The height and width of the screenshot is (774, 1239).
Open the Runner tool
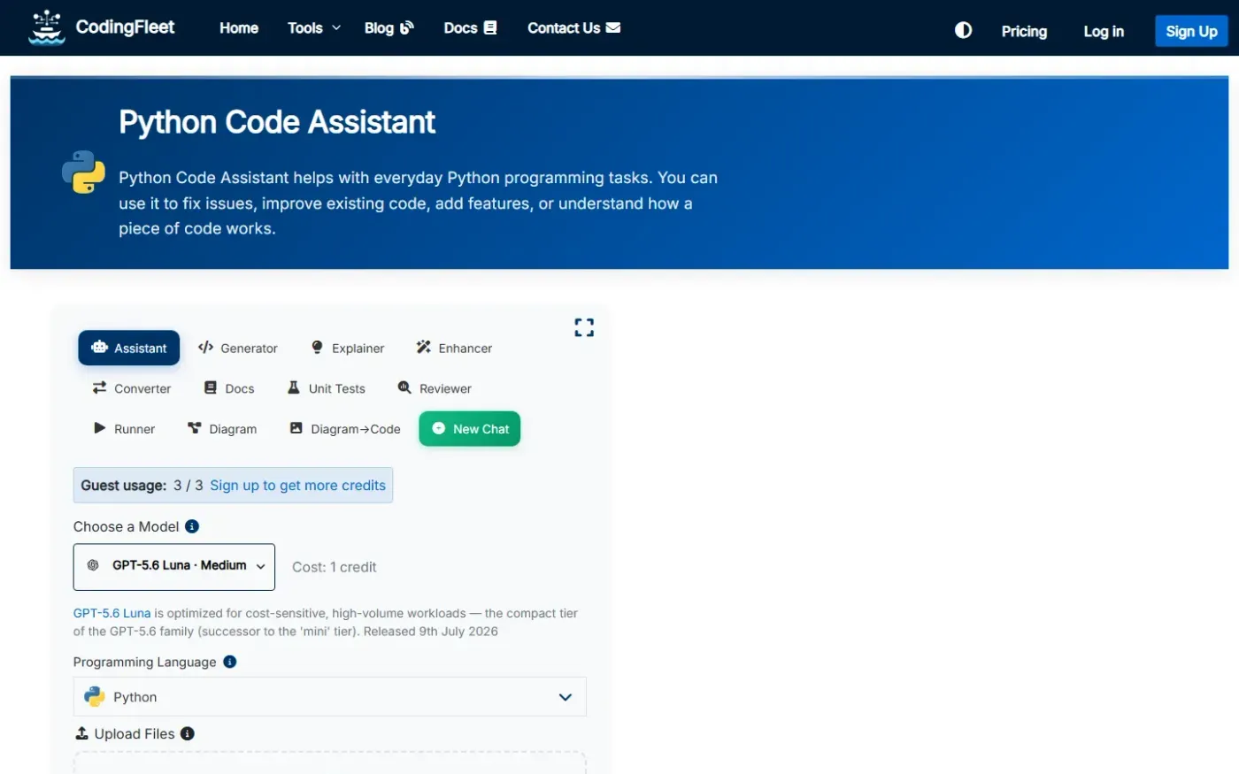point(124,429)
